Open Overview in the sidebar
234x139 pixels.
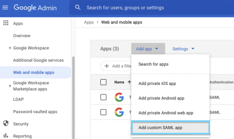coord(22,36)
